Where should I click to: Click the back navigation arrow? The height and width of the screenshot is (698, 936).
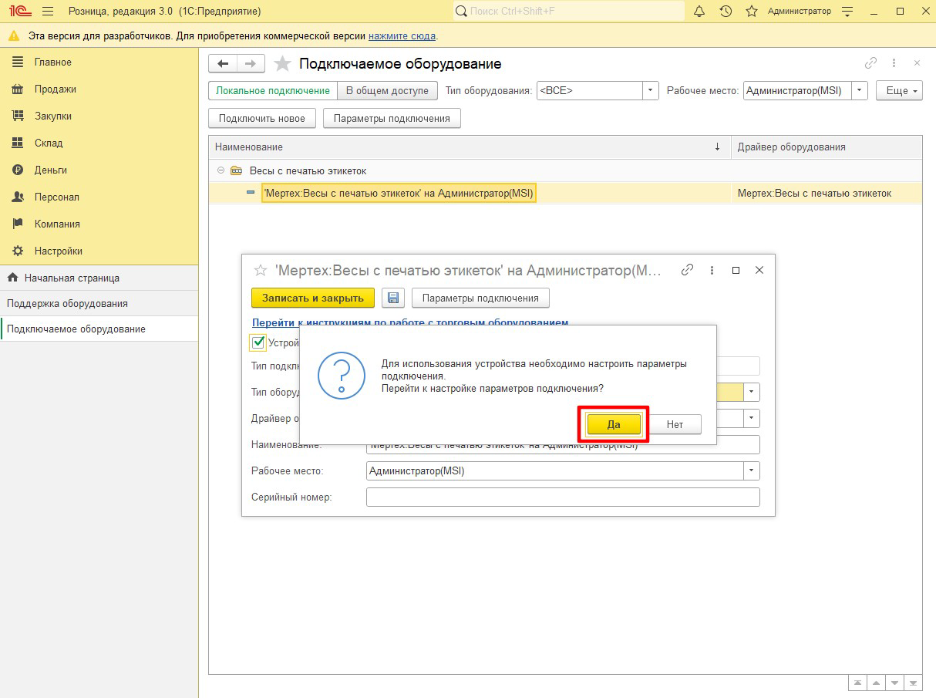224,64
